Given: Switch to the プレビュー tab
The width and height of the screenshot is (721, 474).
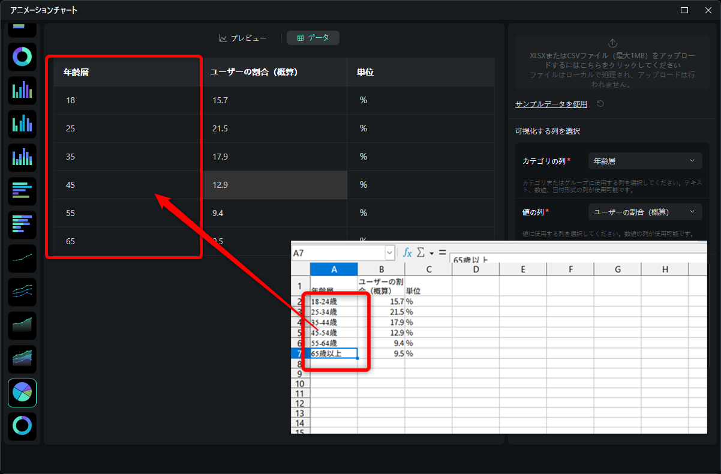Looking at the screenshot, I should (x=243, y=38).
